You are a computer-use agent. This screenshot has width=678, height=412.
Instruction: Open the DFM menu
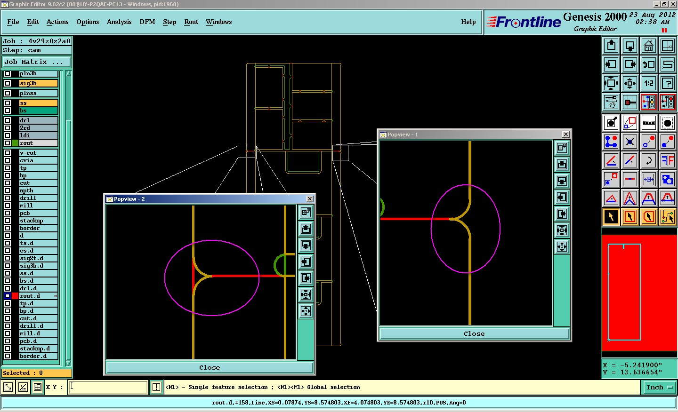point(147,22)
